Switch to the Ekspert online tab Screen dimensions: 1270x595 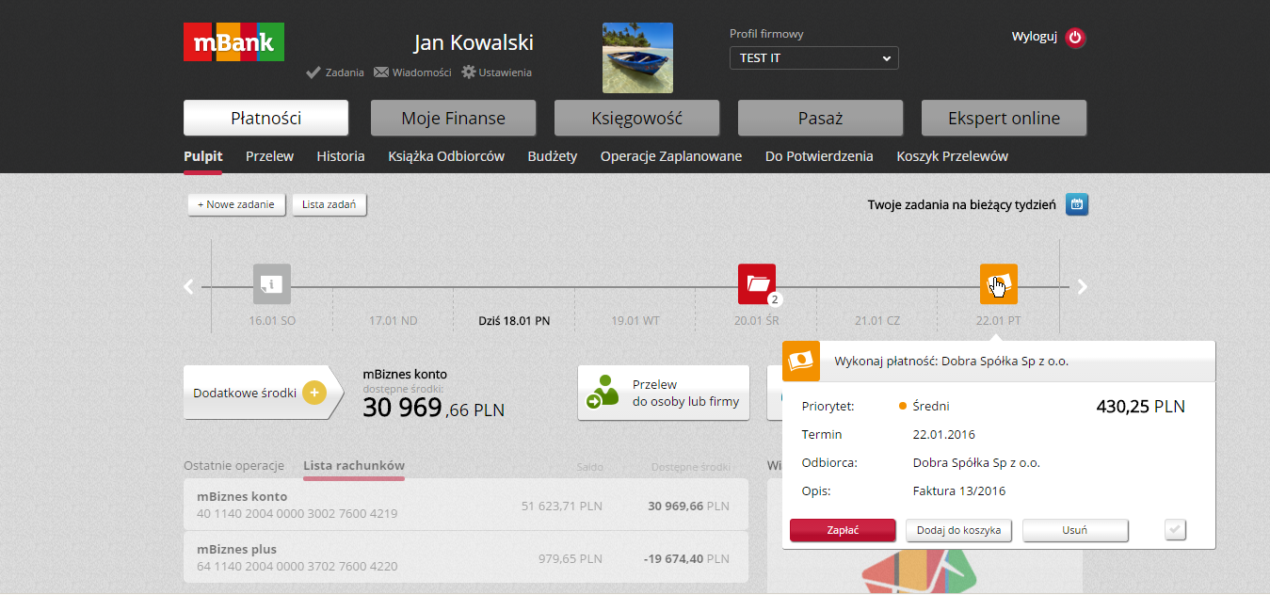[x=1004, y=118]
